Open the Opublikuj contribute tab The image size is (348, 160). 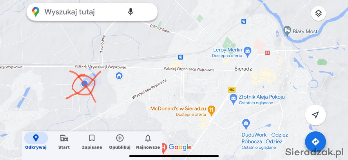(x=120, y=142)
